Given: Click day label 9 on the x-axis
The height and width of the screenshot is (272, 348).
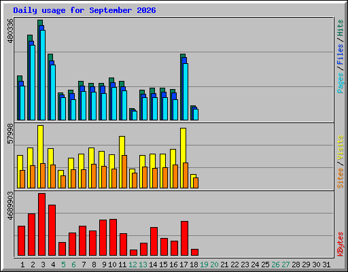Looking at the screenshot, I should (104, 265).
